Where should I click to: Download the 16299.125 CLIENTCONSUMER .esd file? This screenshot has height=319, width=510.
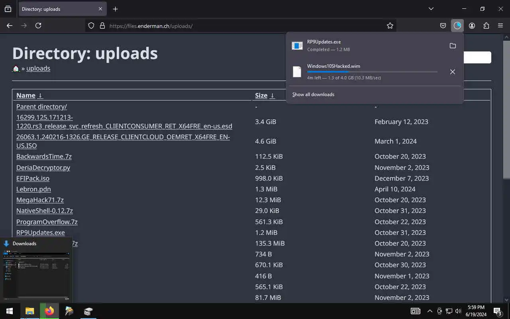click(x=124, y=122)
